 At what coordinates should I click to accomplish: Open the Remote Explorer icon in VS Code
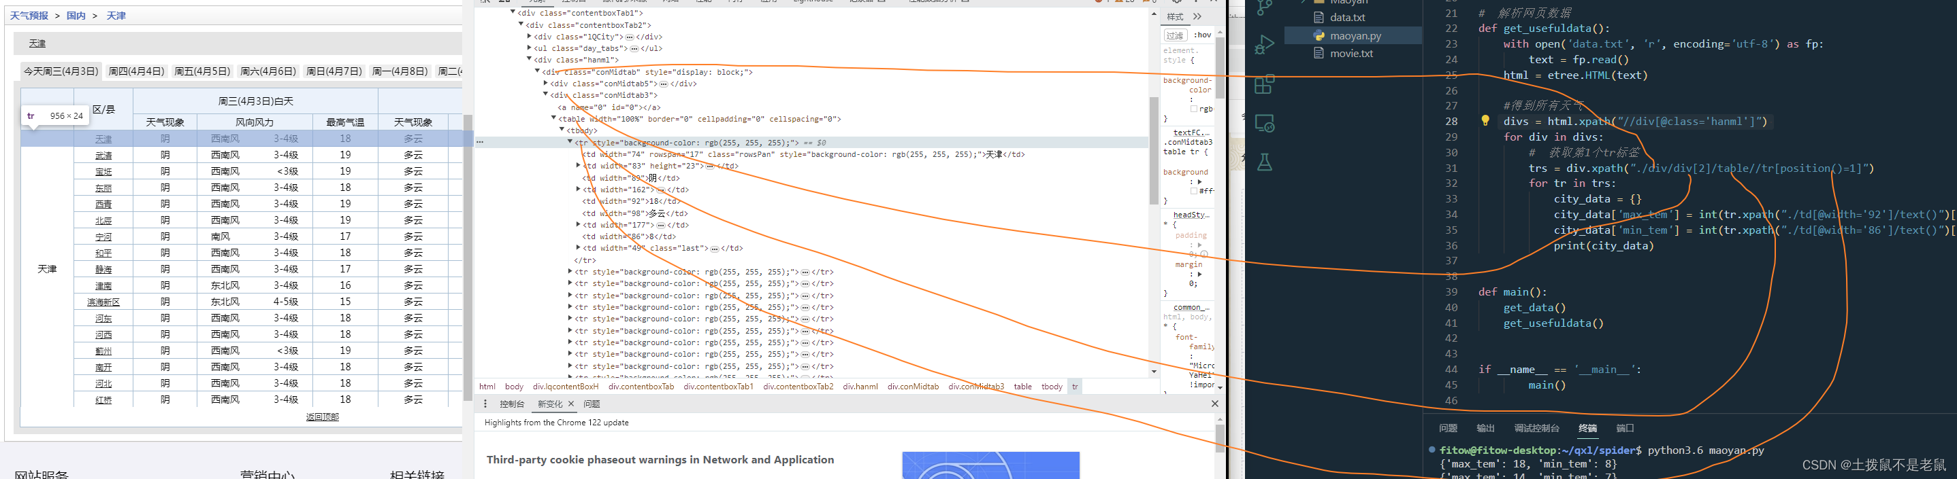coord(1264,123)
